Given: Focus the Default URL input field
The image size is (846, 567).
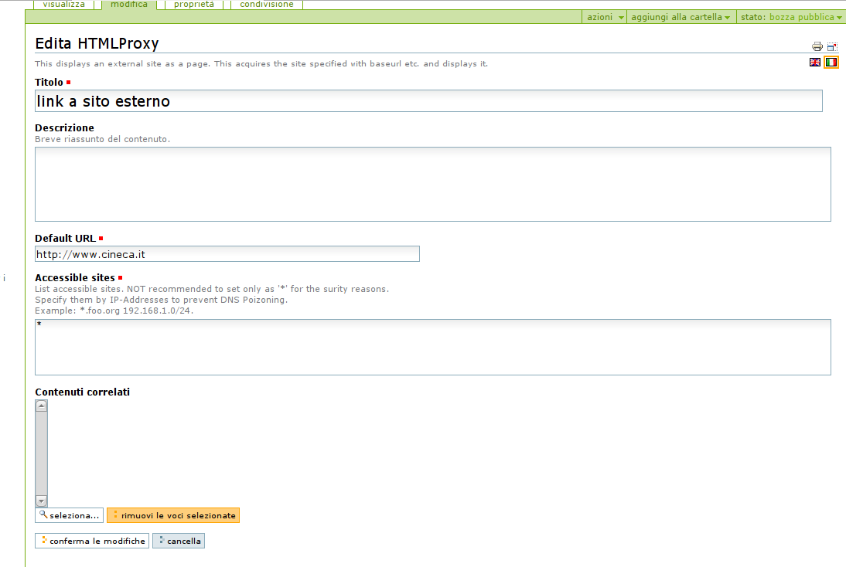Looking at the screenshot, I should [227, 254].
